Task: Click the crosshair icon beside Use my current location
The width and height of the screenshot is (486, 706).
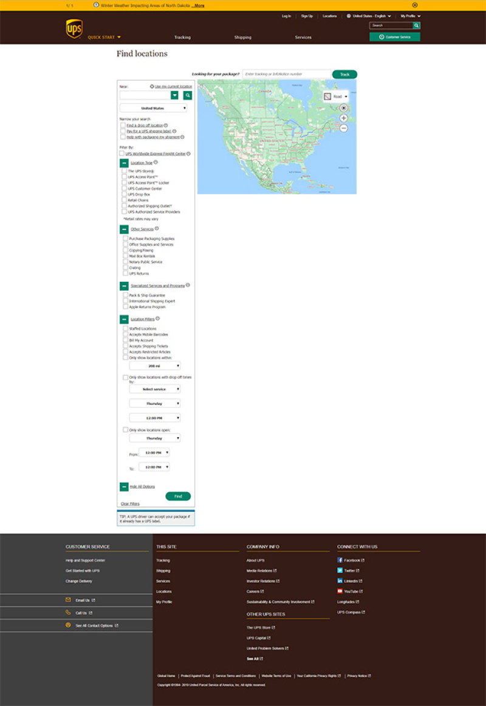Action: (152, 86)
